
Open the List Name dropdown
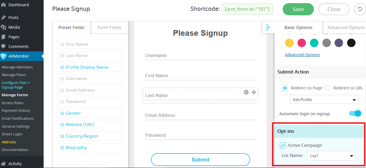click(331, 156)
